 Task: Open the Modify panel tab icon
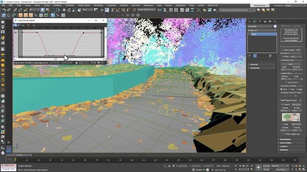coord(255,21)
